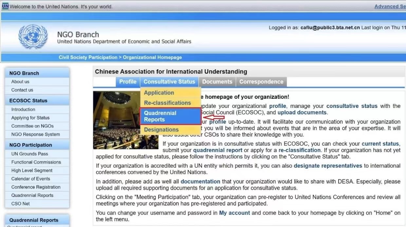Screen dimensions: 406x227
Task: Click the United Nations emblem logo
Action: [33, 37]
